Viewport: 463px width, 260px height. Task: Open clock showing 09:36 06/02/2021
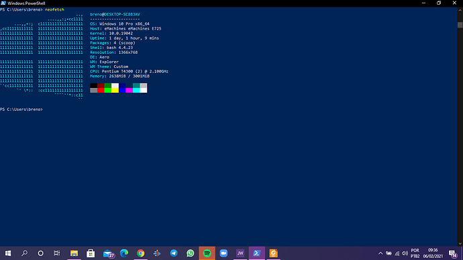click(433, 253)
